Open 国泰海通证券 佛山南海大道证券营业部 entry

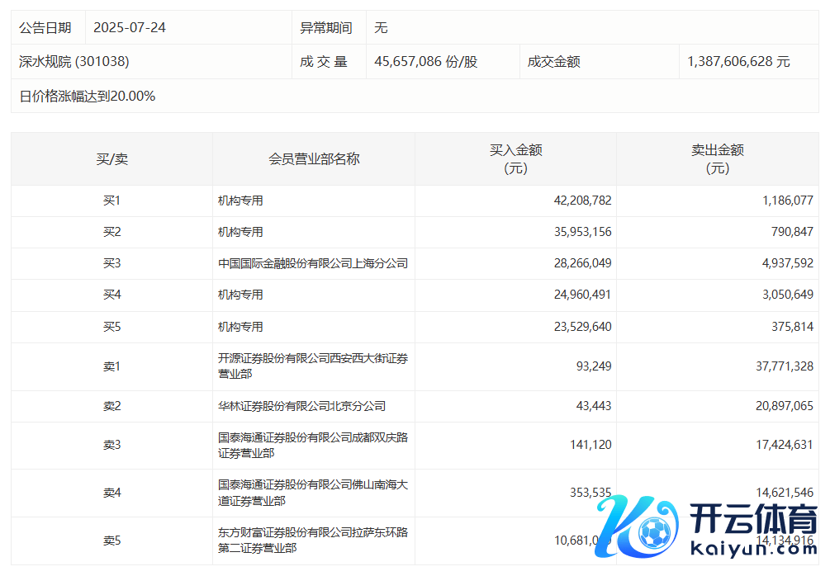coord(313,493)
